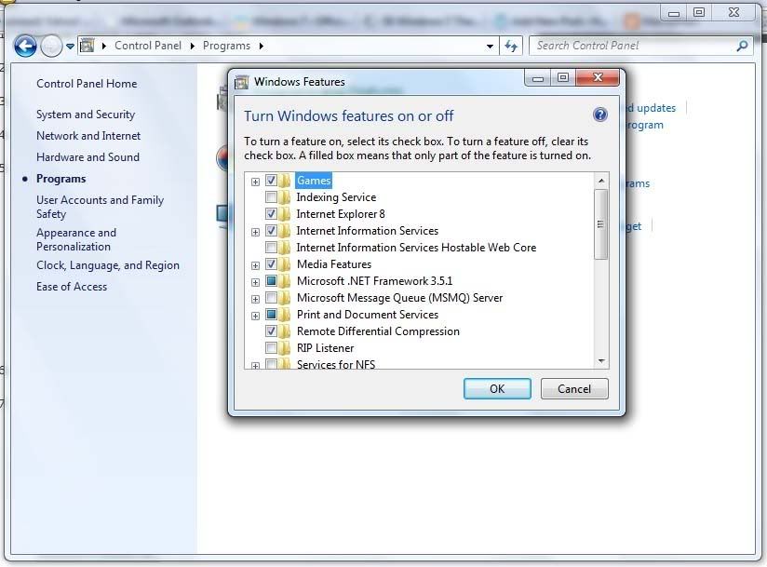Viewport: 767px width, 567px height.
Task: Open Control Panel Home link
Action: [87, 84]
